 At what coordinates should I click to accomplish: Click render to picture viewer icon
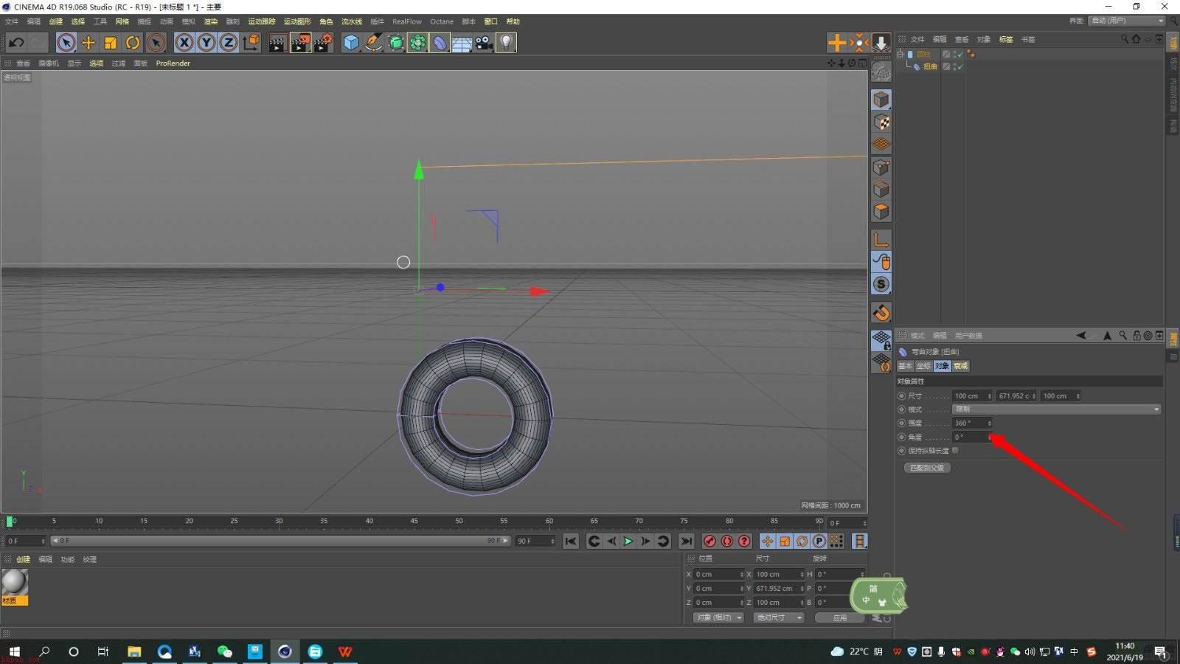300,43
